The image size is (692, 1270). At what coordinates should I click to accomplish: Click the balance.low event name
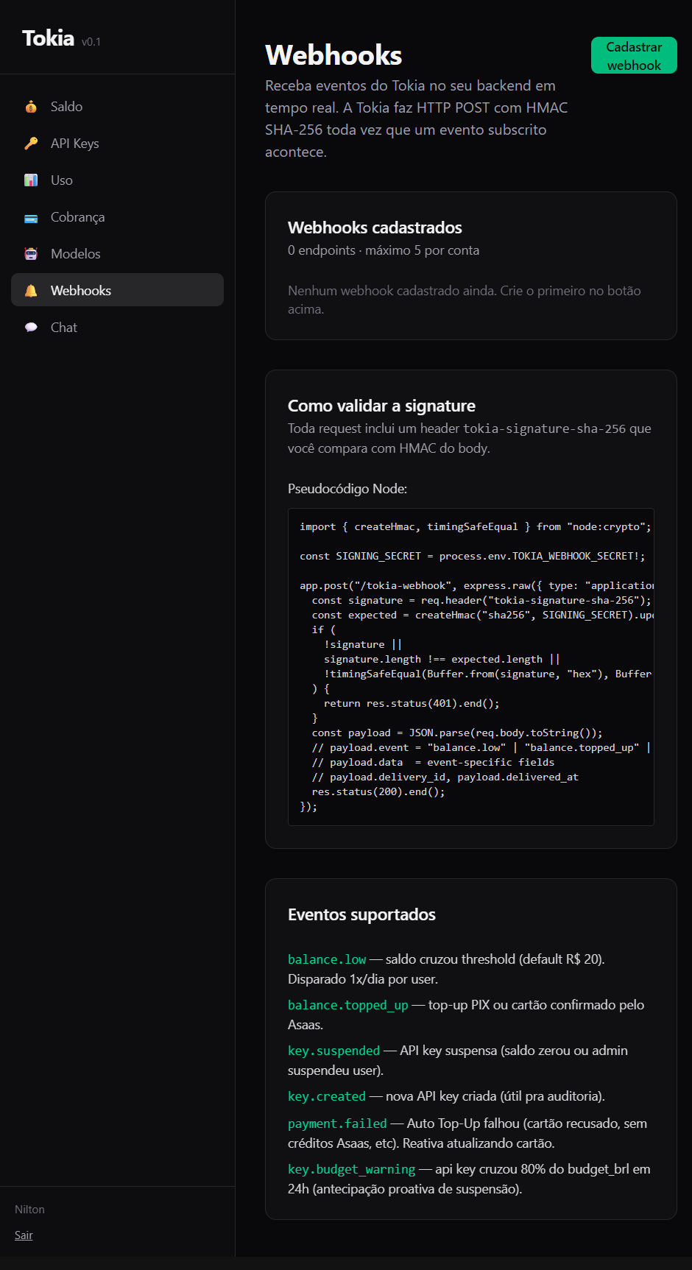click(327, 959)
